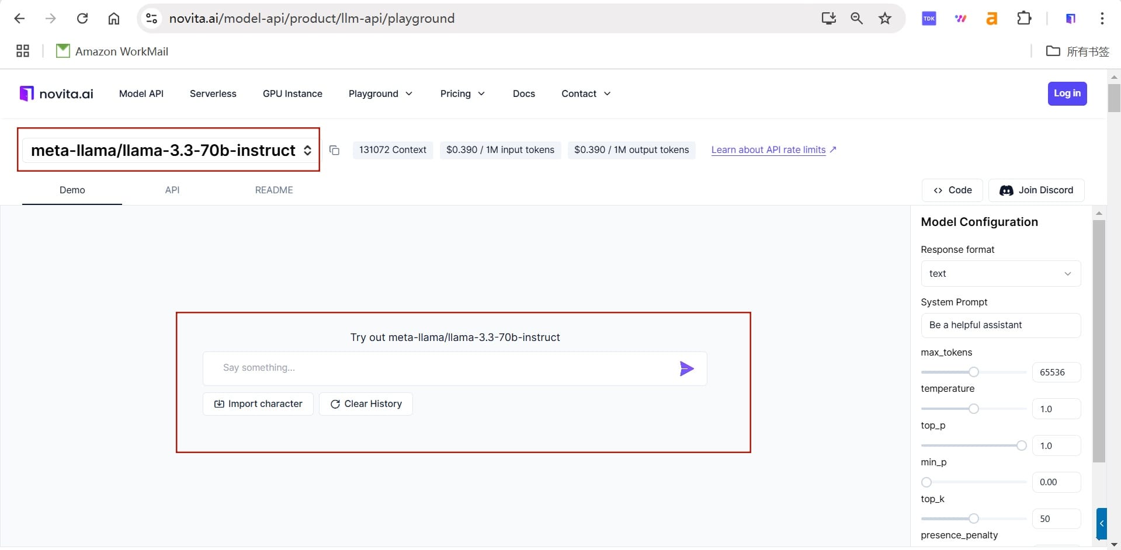Open the apps grid in bookmarks bar

click(23, 51)
